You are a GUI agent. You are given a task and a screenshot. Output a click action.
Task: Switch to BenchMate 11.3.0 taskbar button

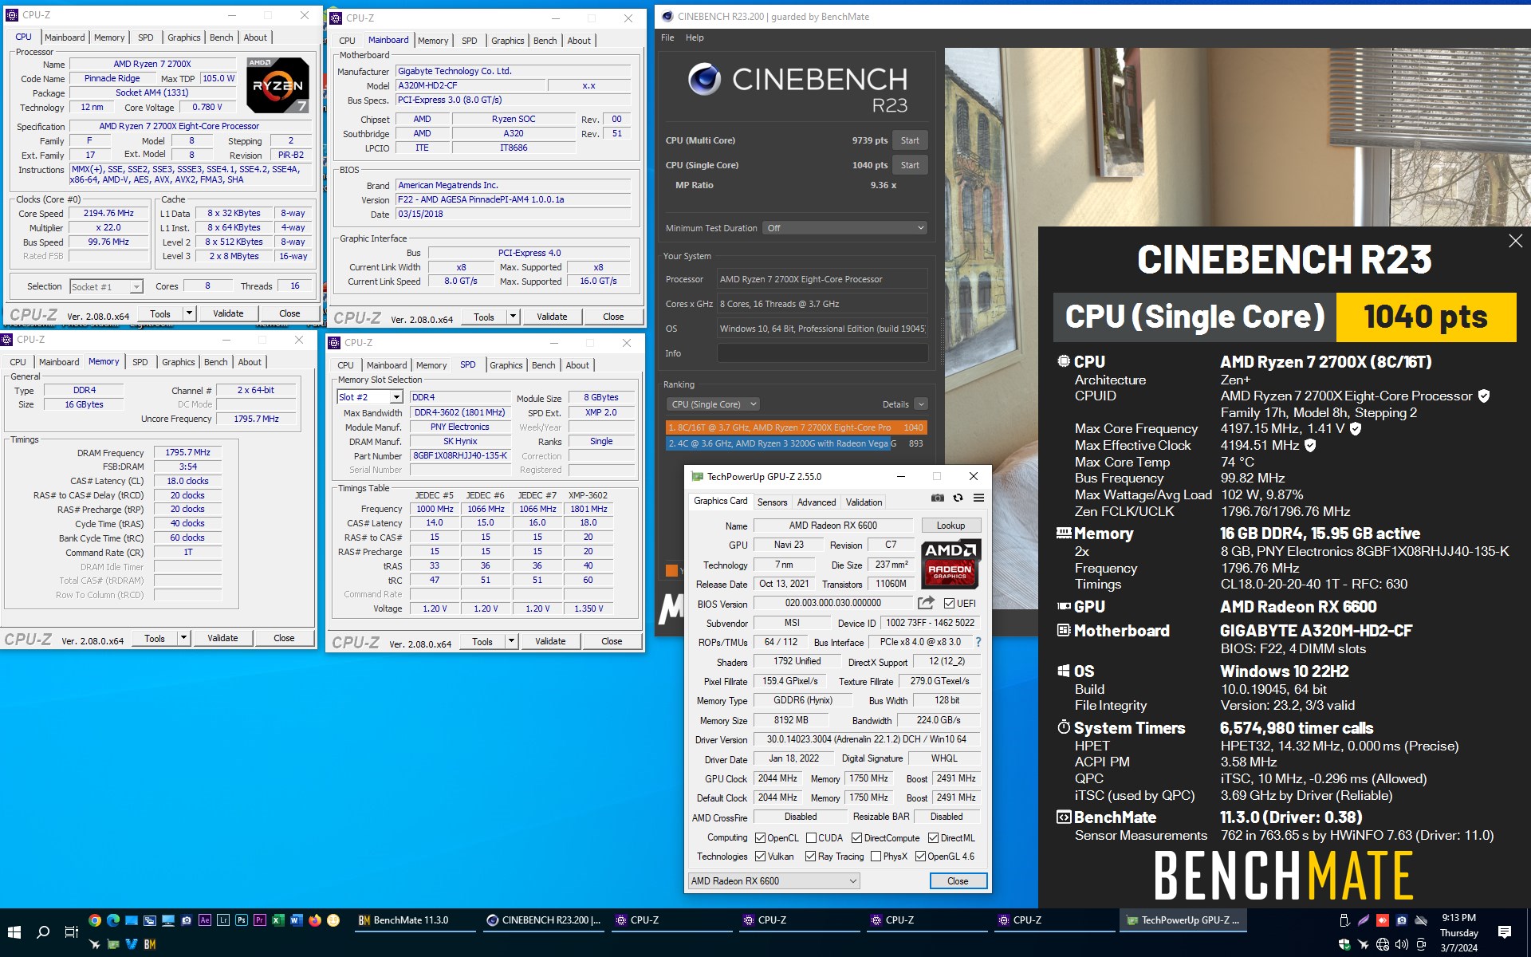click(415, 920)
